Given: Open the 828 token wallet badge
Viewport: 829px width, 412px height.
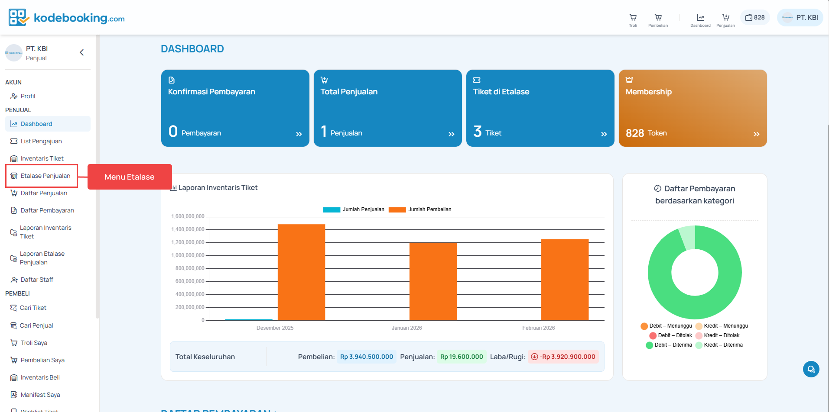Looking at the screenshot, I should (755, 18).
